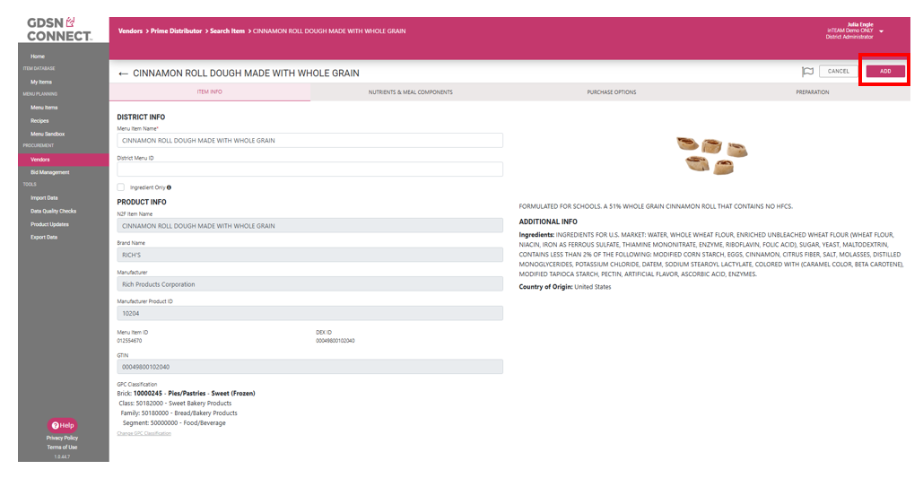Open Import Data under Tools

[x=44, y=198]
